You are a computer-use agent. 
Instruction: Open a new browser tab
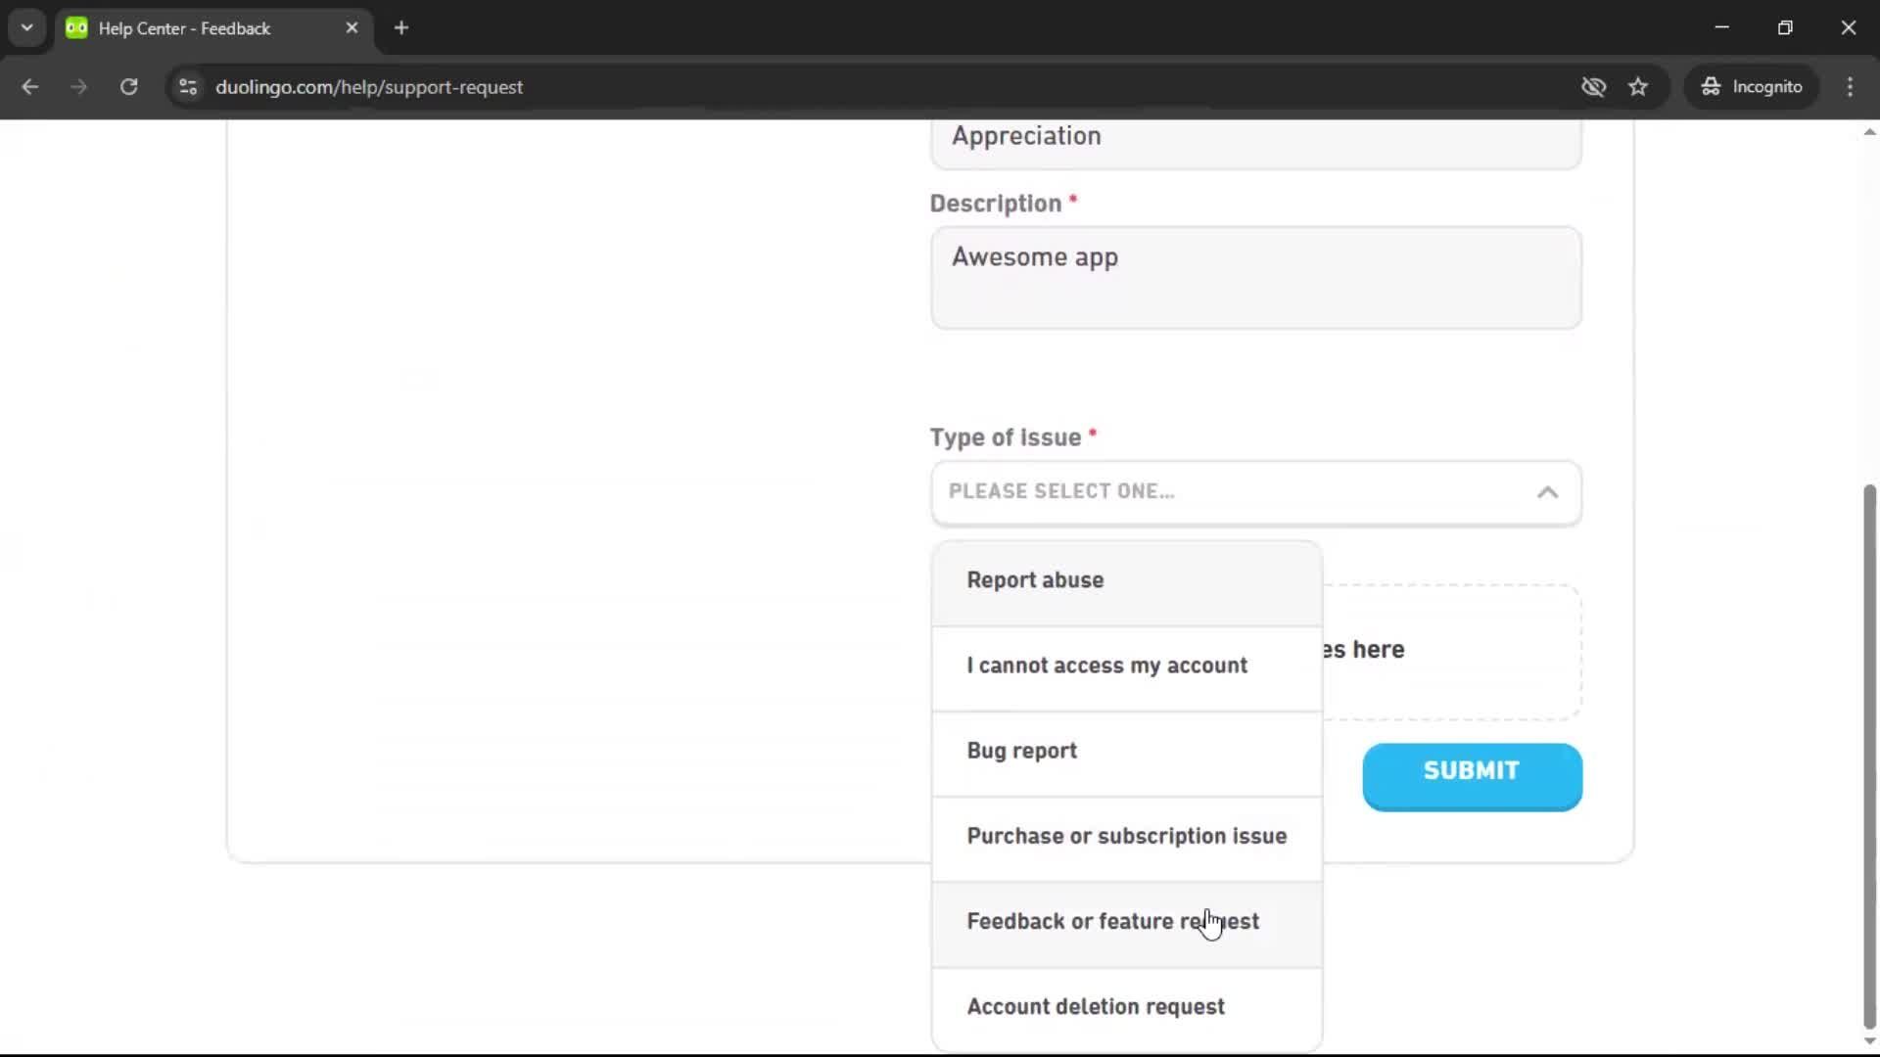click(x=401, y=27)
